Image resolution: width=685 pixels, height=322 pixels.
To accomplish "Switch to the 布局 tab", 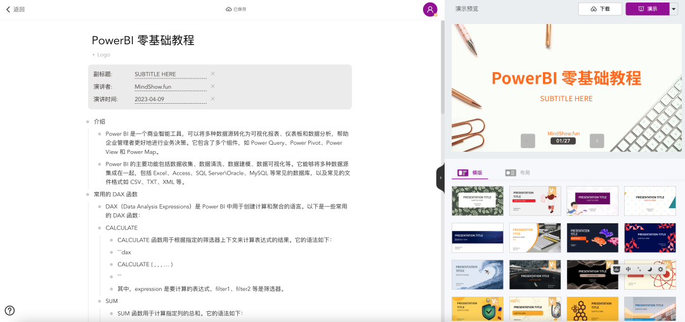I will click(x=518, y=173).
